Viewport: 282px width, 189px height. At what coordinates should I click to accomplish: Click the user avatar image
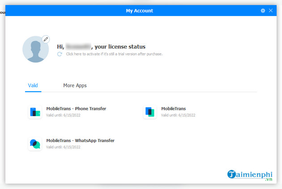tap(36, 49)
